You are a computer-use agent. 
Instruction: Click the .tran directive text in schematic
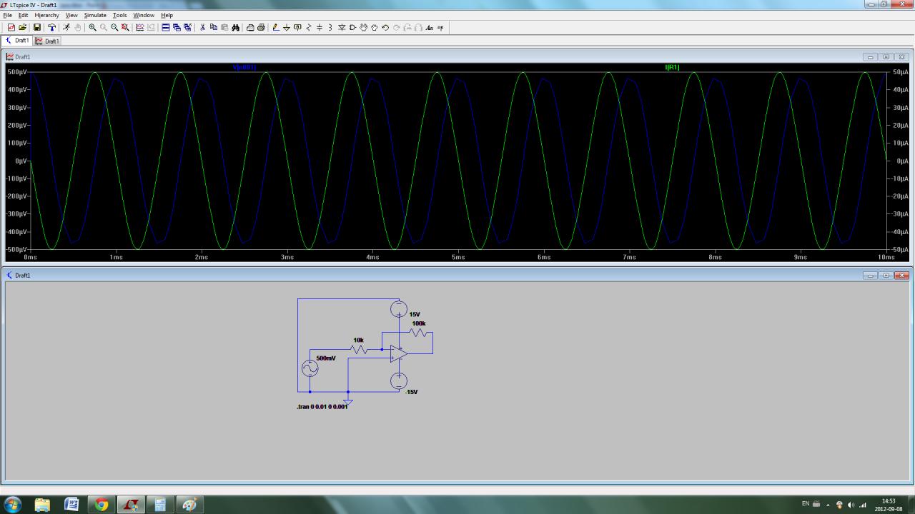[x=322, y=406]
